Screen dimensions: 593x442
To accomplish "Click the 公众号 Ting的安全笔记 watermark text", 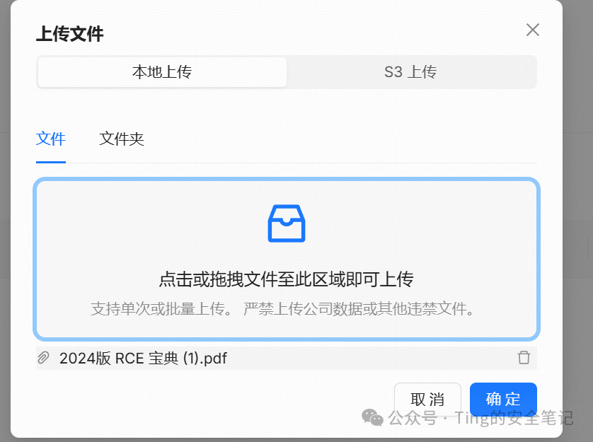I will click(x=480, y=418).
